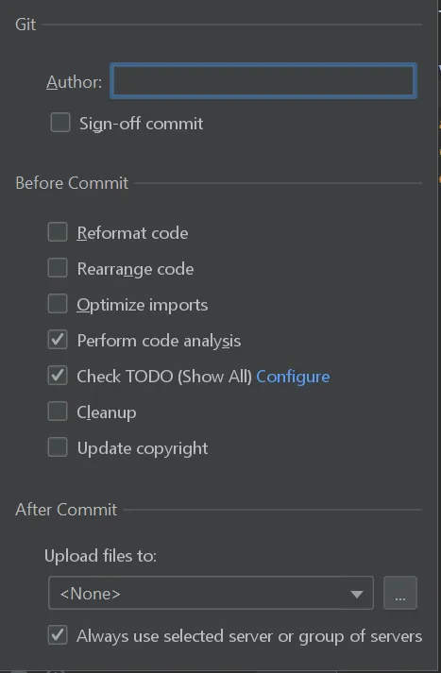Uncheck Perform code analysis
This screenshot has height=673, width=441.
coord(58,340)
